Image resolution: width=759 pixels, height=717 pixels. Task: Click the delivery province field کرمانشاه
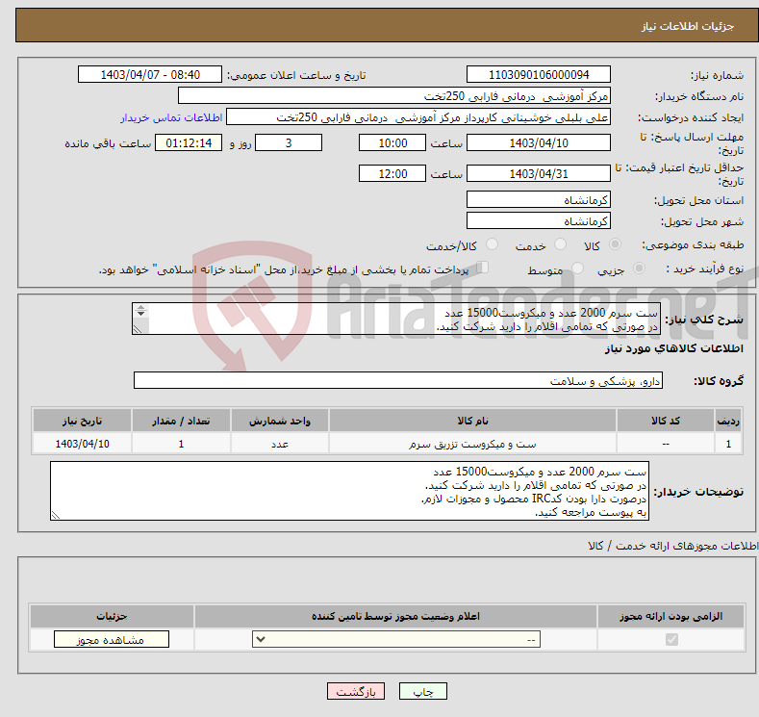point(539,199)
